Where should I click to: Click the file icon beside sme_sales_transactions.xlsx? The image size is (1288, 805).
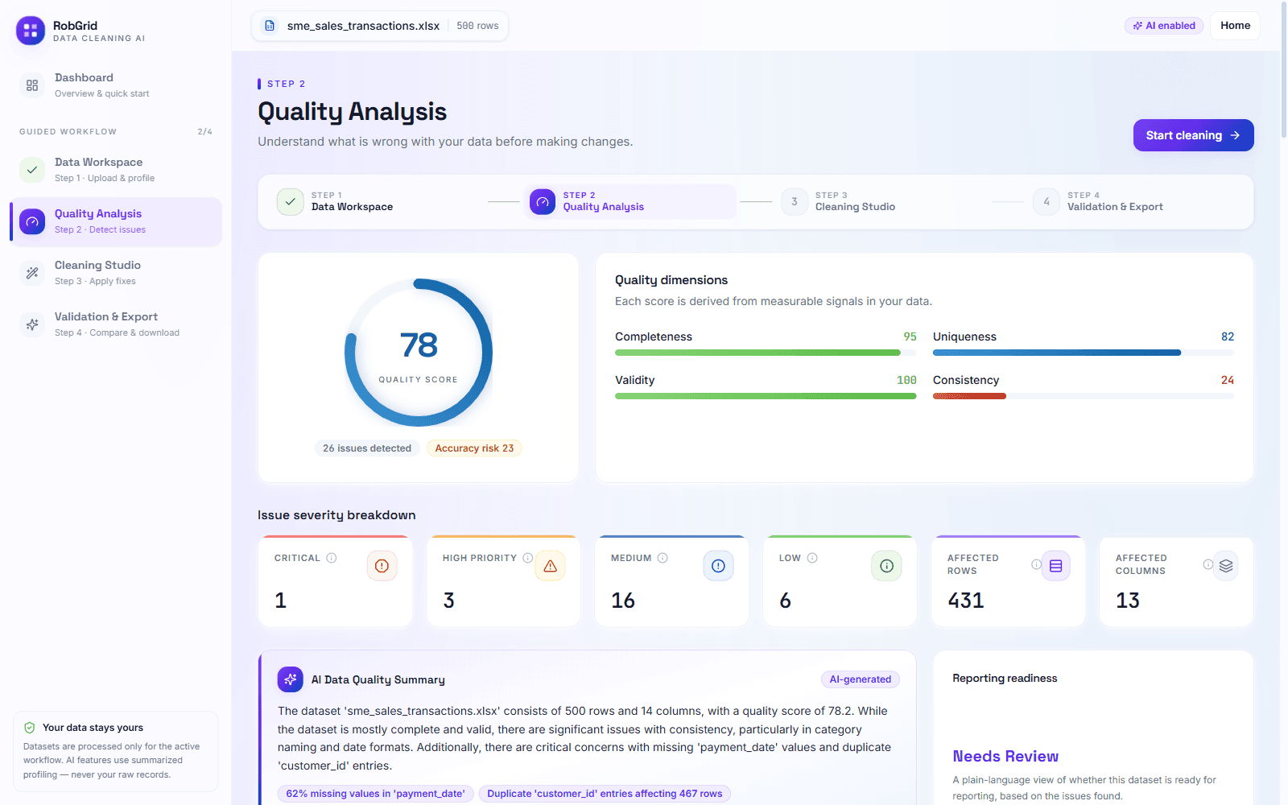click(x=270, y=26)
